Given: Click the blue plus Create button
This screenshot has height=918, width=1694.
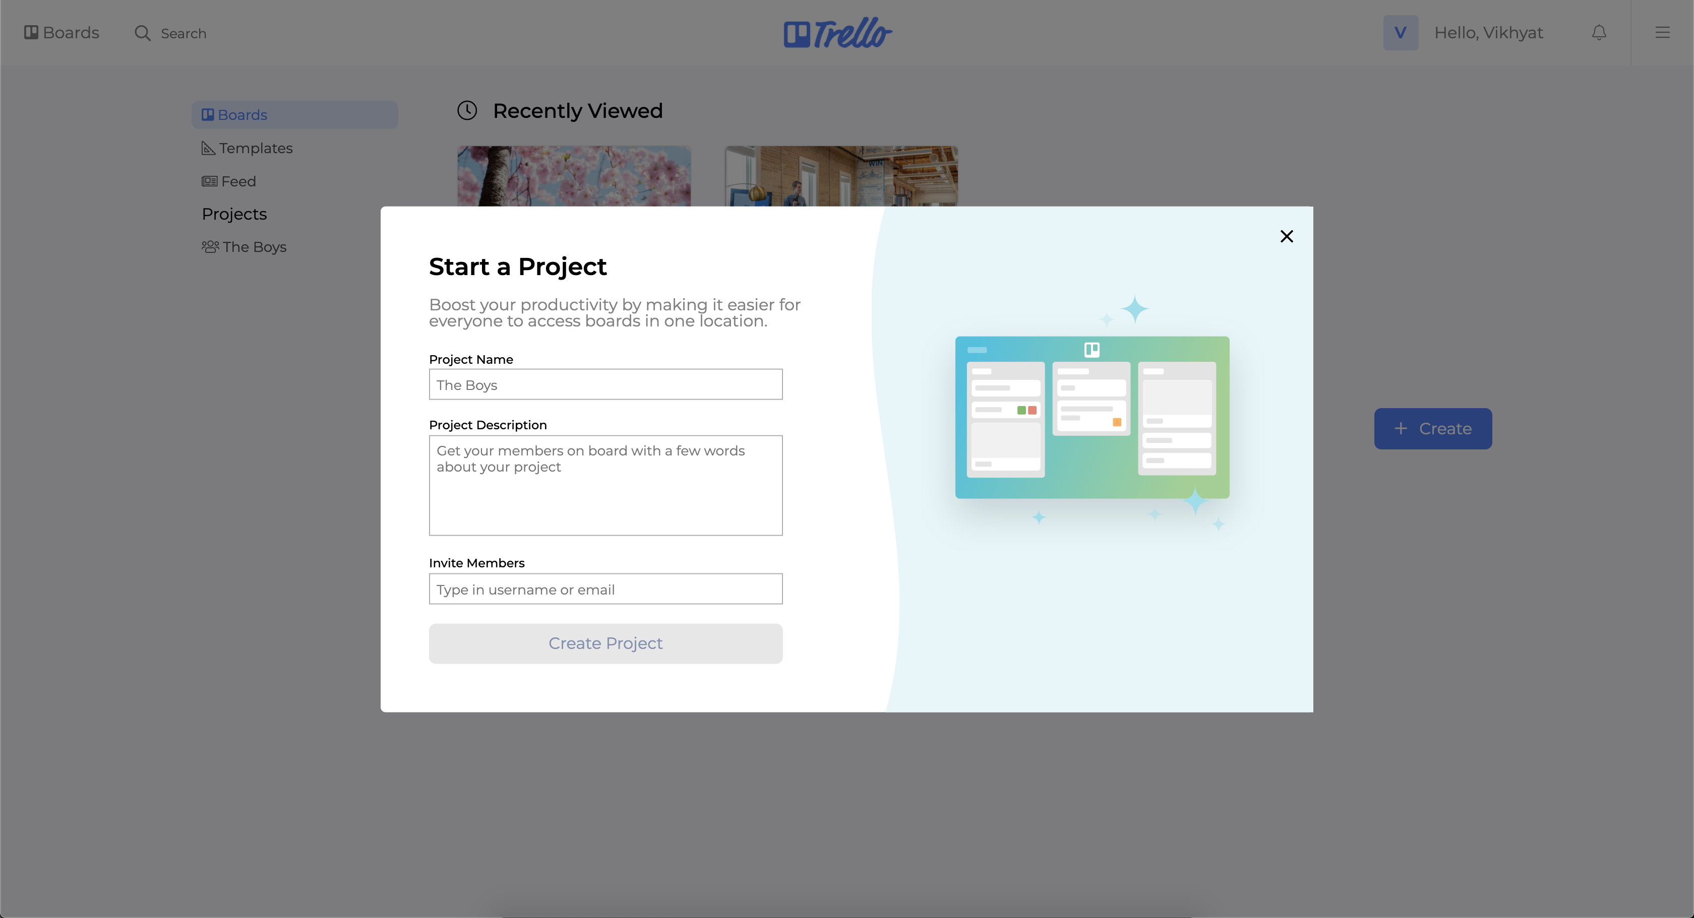Looking at the screenshot, I should [x=1433, y=428].
